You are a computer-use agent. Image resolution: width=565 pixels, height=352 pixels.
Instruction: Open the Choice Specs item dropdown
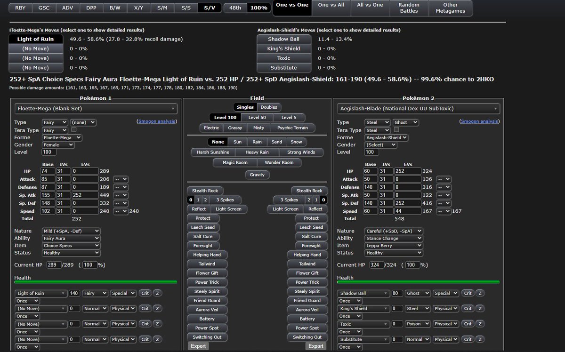pos(71,246)
